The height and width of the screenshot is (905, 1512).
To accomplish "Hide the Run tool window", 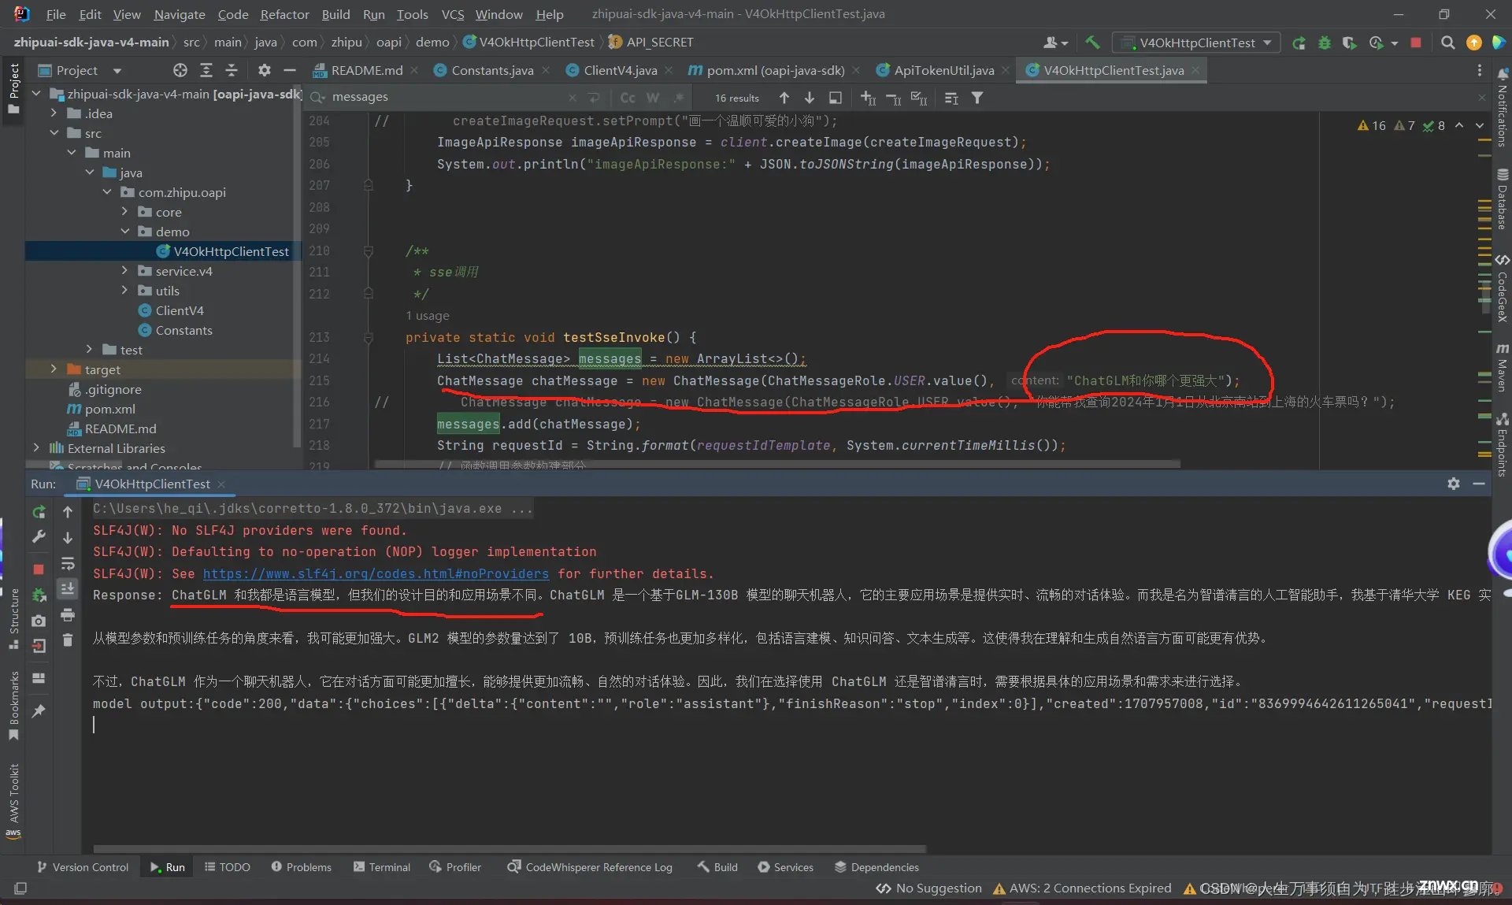I will (x=1479, y=484).
